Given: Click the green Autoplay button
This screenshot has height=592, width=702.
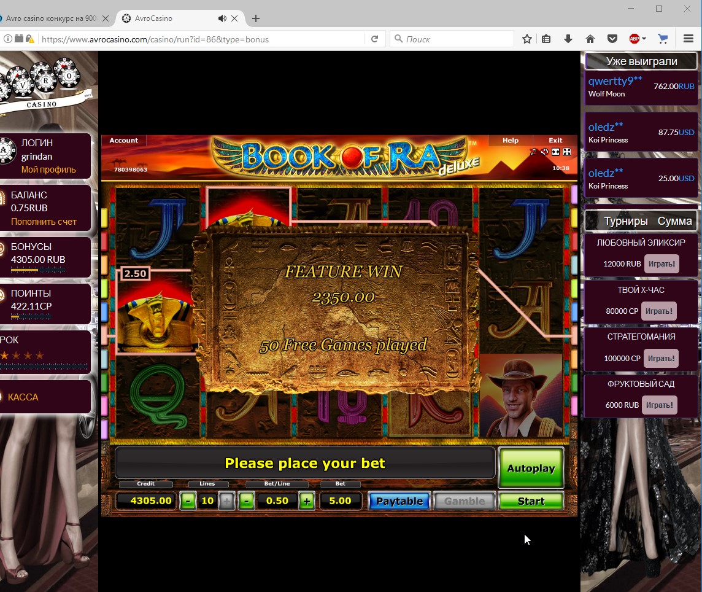Looking at the screenshot, I should pyautogui.click(x=531, y=468).
